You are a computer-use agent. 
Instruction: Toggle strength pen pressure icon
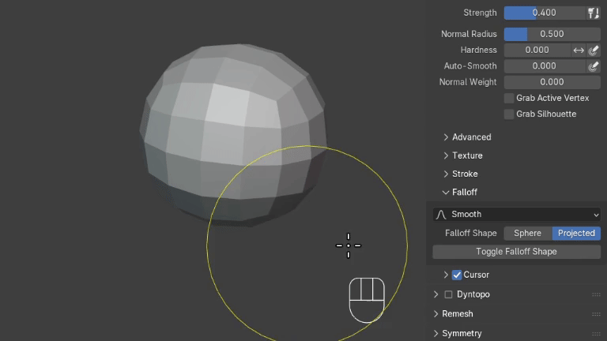593,13
